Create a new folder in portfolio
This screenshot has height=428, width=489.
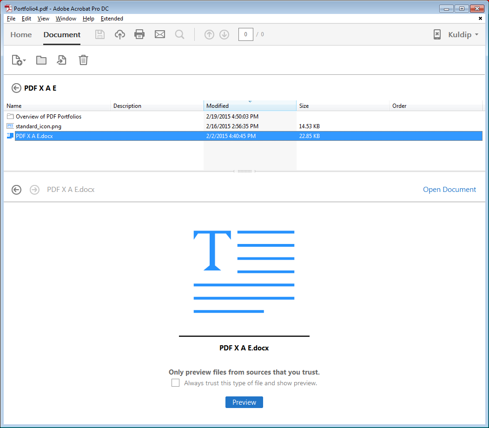[x=41, y=60]
